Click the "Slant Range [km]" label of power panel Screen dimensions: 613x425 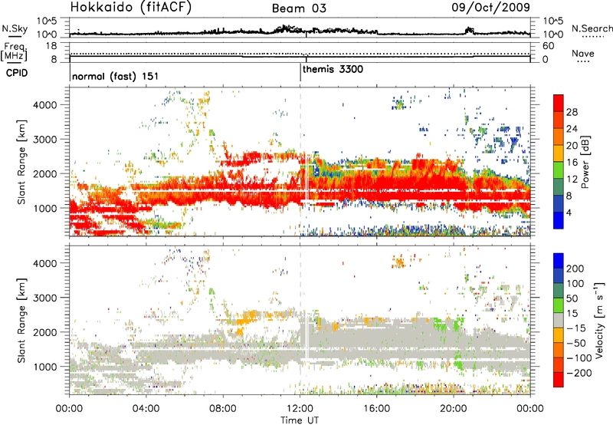21,162
